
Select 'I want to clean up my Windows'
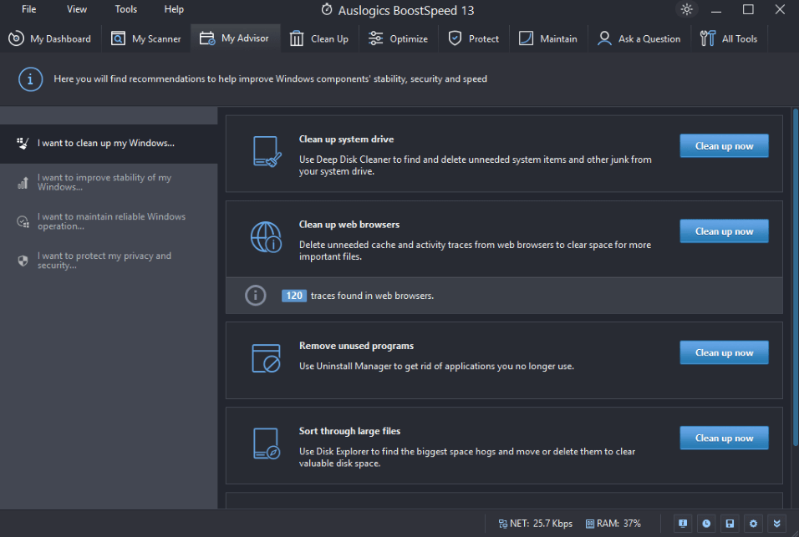(109, 144)
